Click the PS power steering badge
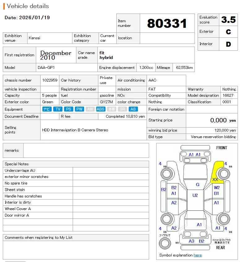This screenshot has width=240, height=262. click(69, 109)
